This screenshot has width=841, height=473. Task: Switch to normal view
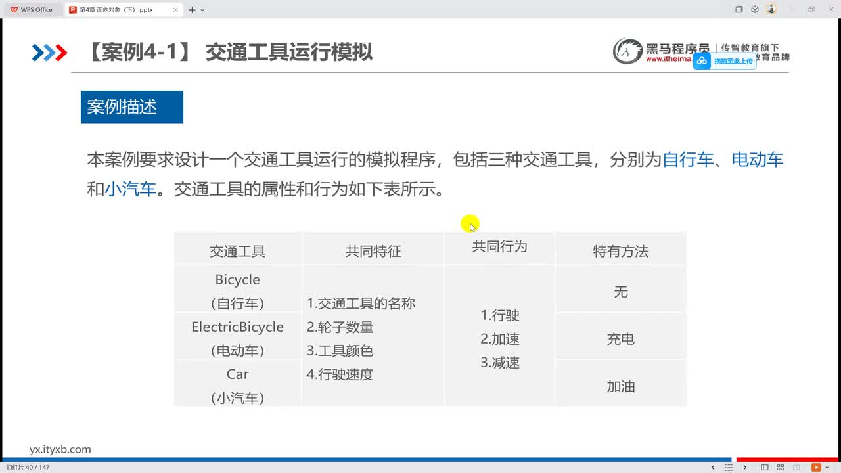point(765,468)
